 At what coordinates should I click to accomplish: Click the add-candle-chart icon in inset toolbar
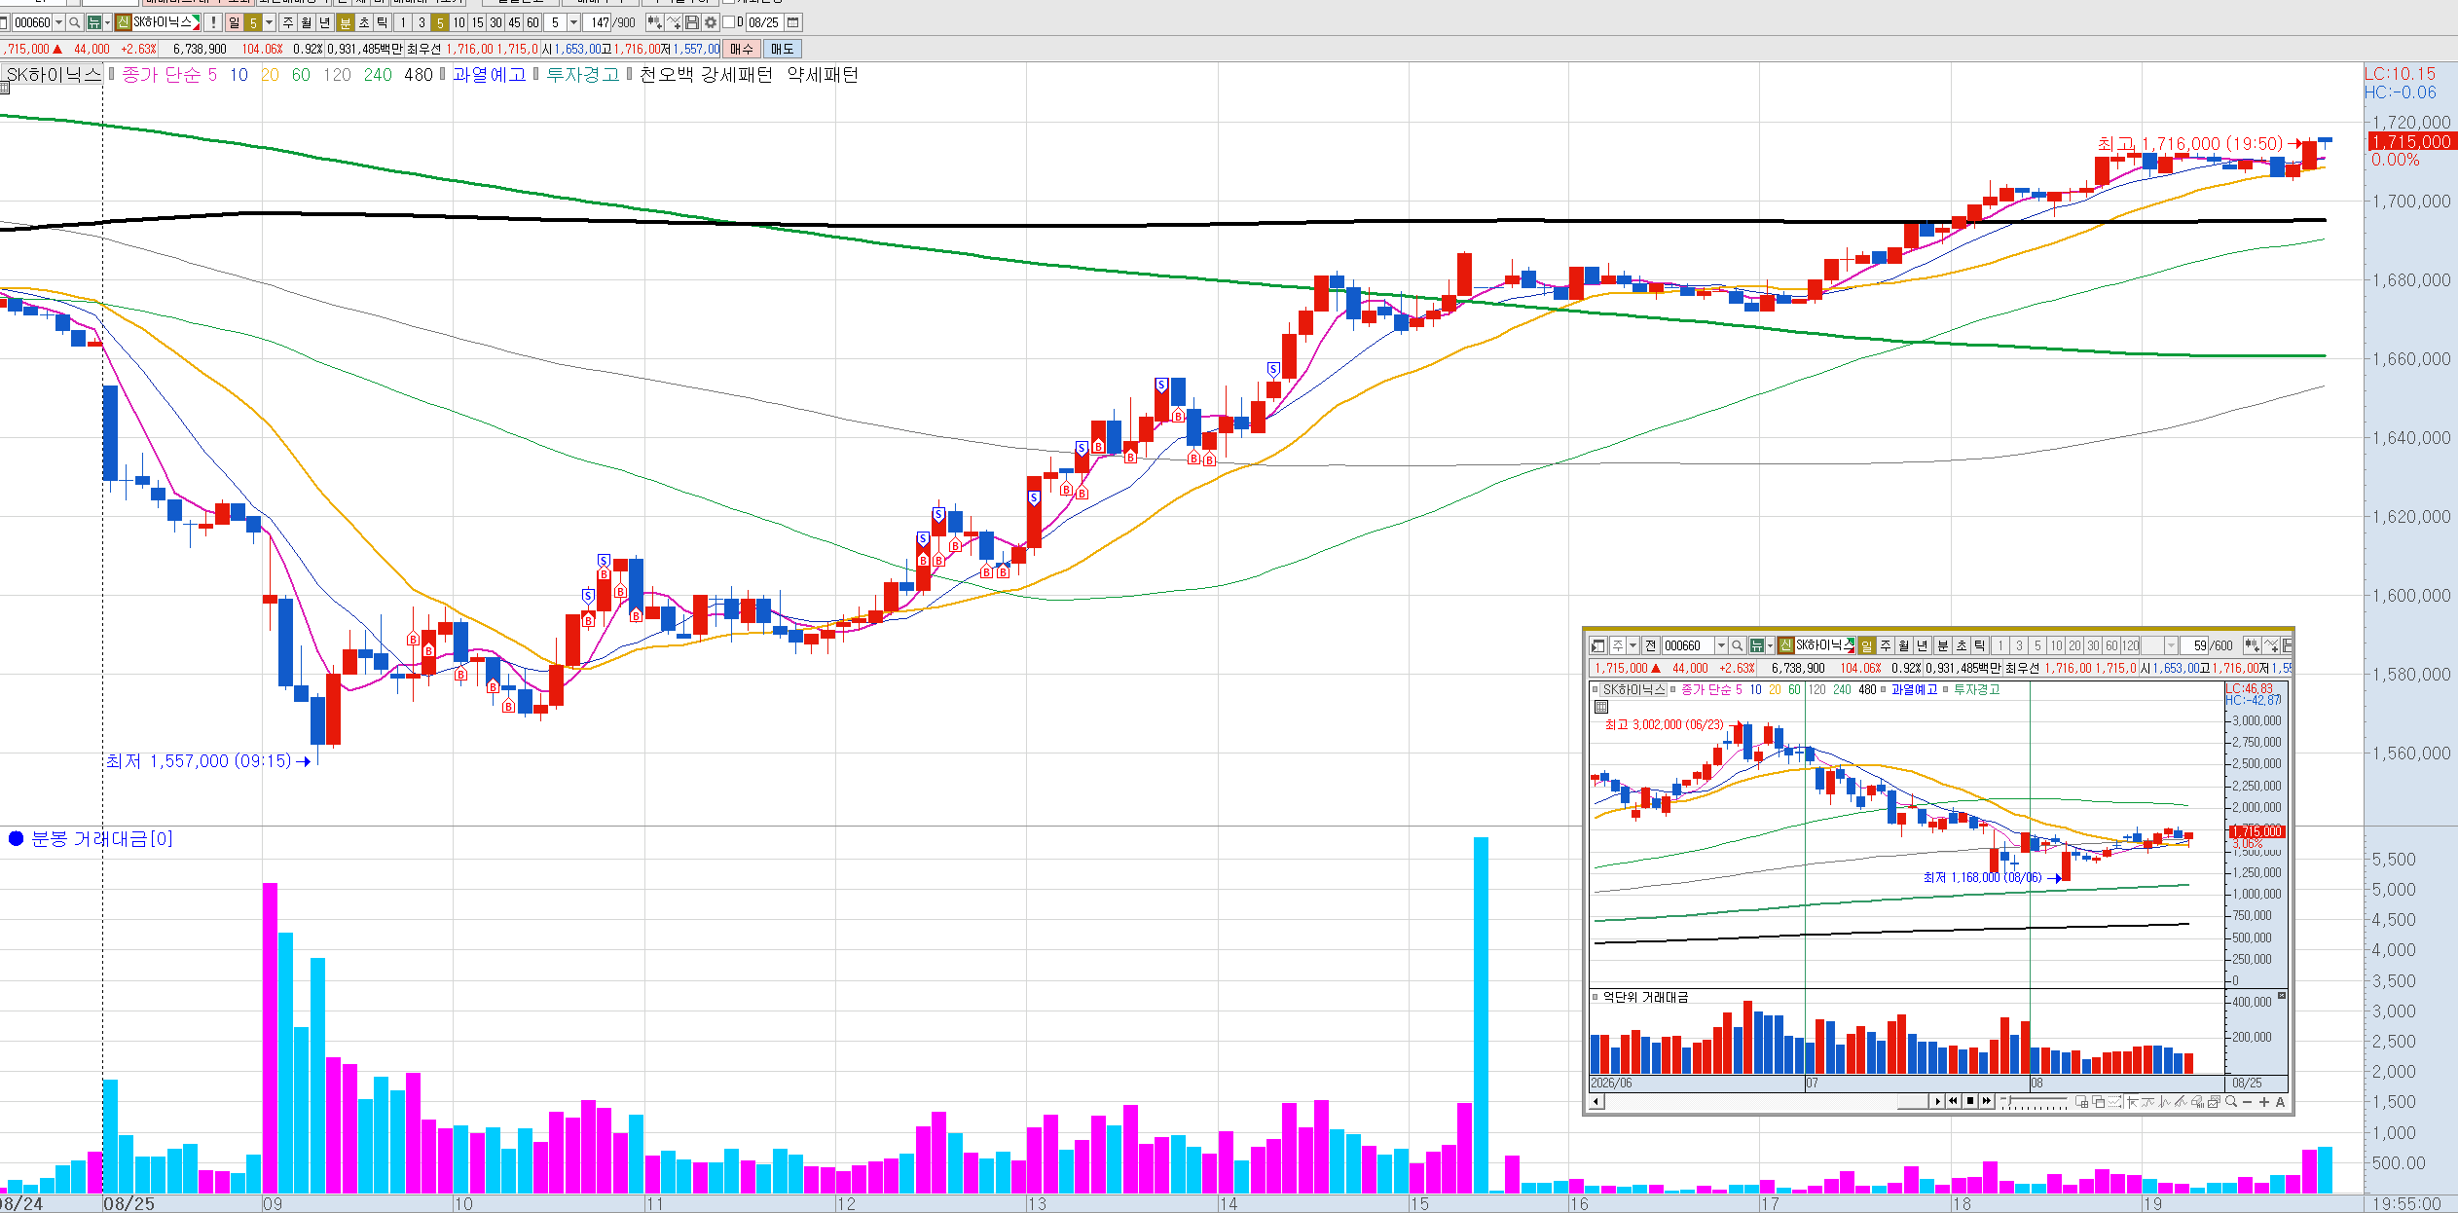[x=2253, y=645]
